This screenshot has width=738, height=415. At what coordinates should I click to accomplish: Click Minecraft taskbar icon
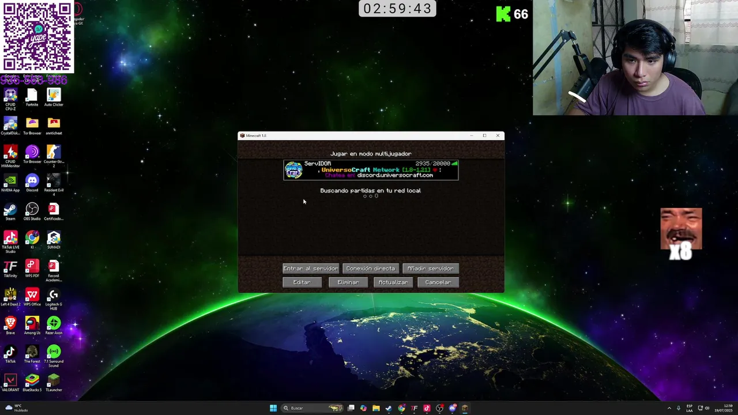click(465, 408)
